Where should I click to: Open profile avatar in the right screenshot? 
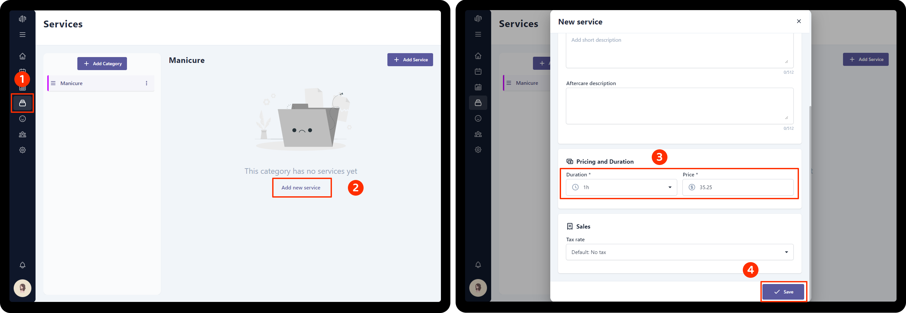(478, 288)
